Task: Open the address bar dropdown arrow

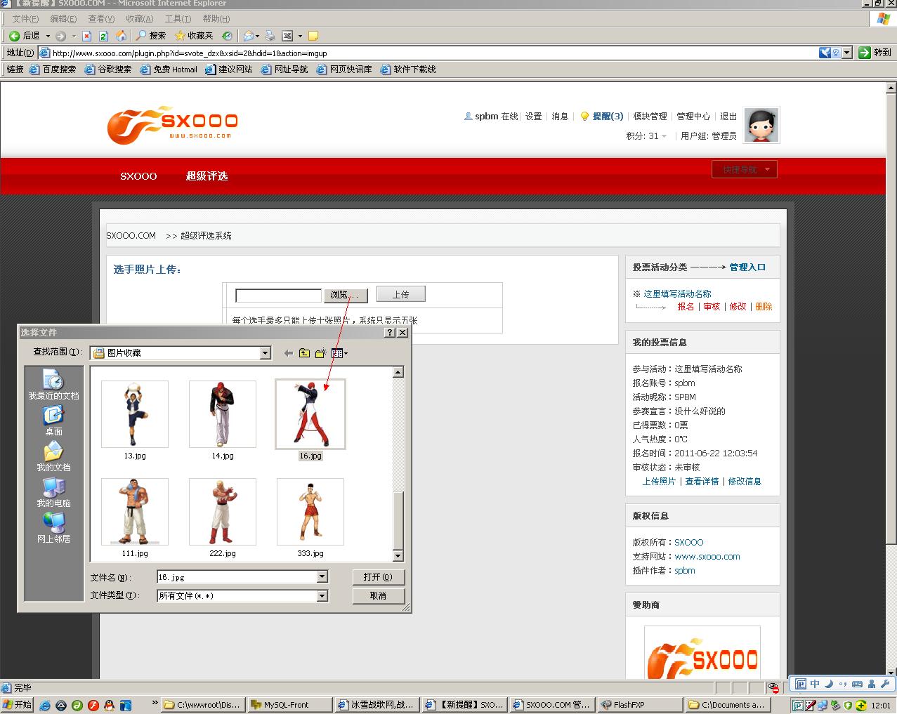Action: coord(847,53)
